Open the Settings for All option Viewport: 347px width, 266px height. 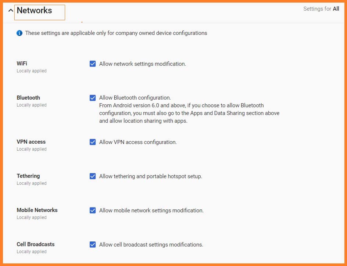point(321,8)
